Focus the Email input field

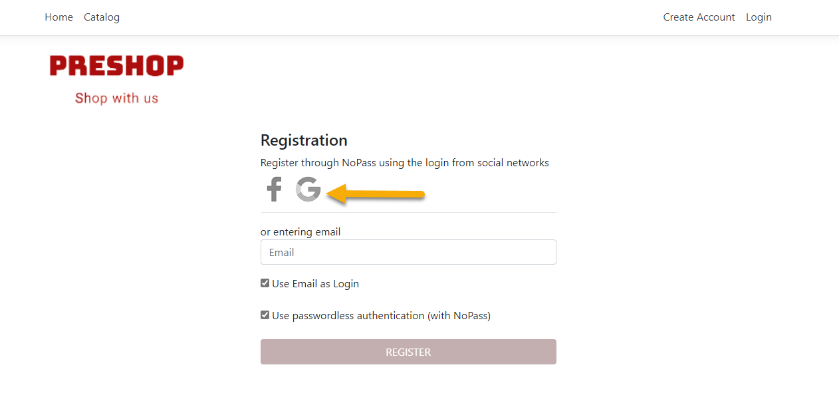(408, 253)
